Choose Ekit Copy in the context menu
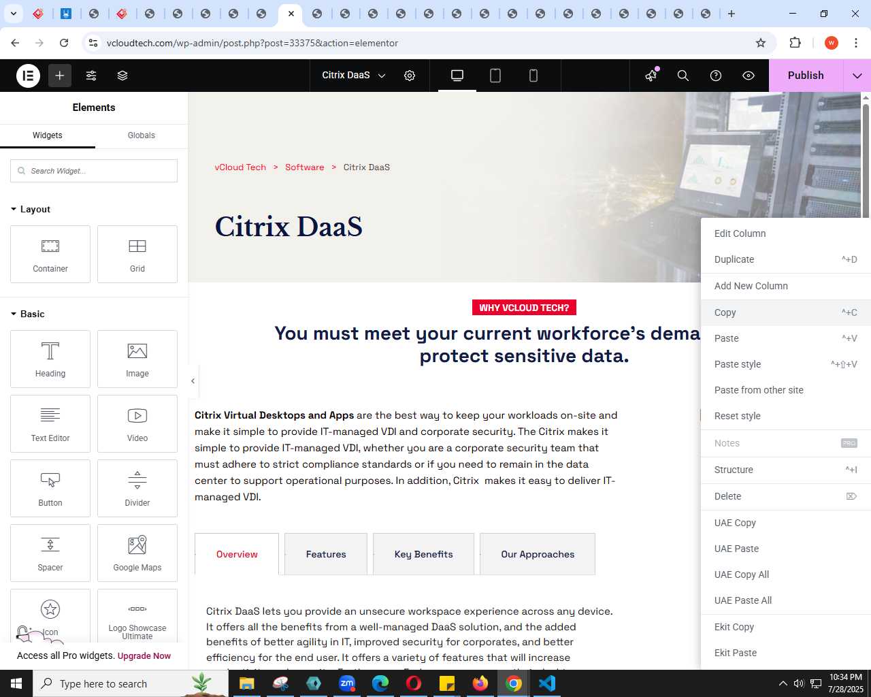This screenshot has height=697, width=871. (786, 627)
